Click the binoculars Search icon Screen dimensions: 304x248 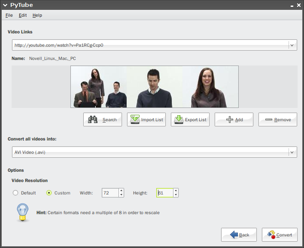point(93,120)
